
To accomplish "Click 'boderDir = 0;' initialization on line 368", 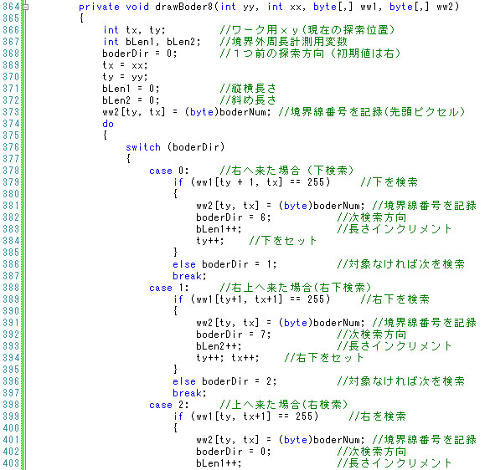I will point(140,54).
